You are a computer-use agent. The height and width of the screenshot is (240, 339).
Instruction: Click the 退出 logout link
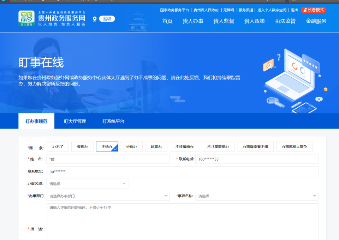[x=295, y=10]
